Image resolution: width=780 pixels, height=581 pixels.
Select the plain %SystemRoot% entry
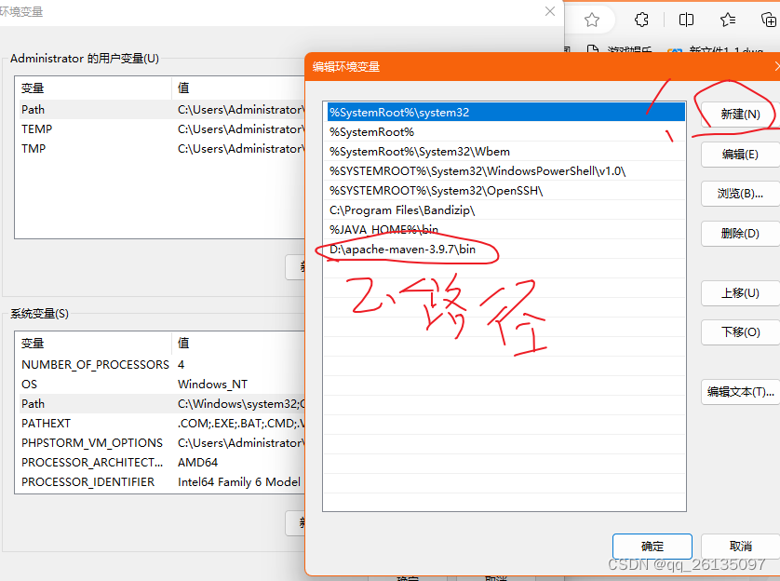(x=506, y=132)
